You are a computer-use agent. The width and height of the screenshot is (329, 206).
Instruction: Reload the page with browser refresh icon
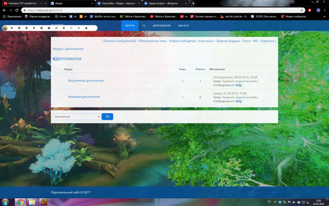coord(17,10)
